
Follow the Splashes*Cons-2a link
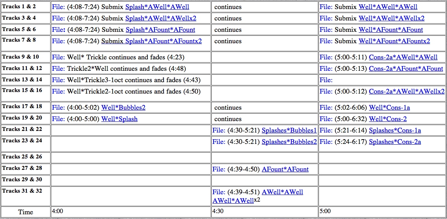[x=395, y=142]
